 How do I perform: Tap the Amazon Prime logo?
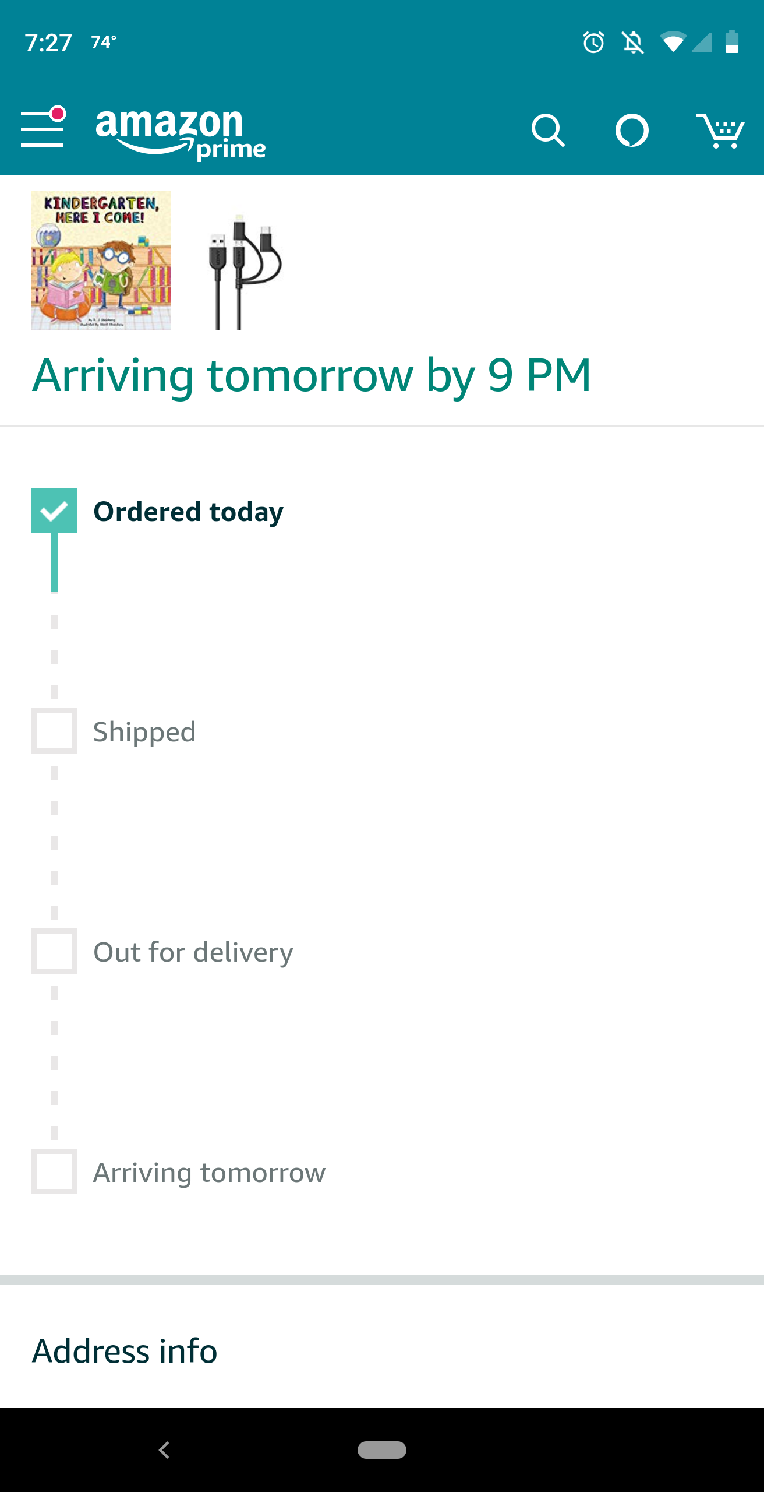pyautogui.click(x=181, y=133)
